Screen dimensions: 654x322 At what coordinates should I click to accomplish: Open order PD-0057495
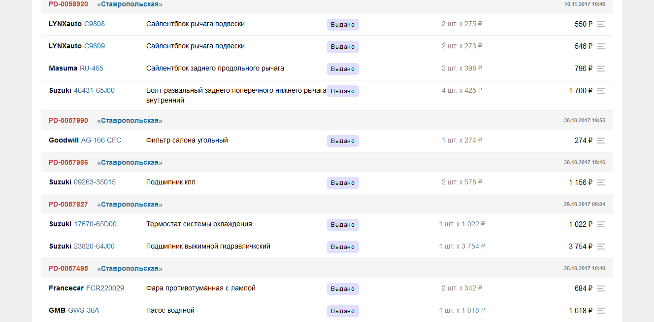point(68,268)
